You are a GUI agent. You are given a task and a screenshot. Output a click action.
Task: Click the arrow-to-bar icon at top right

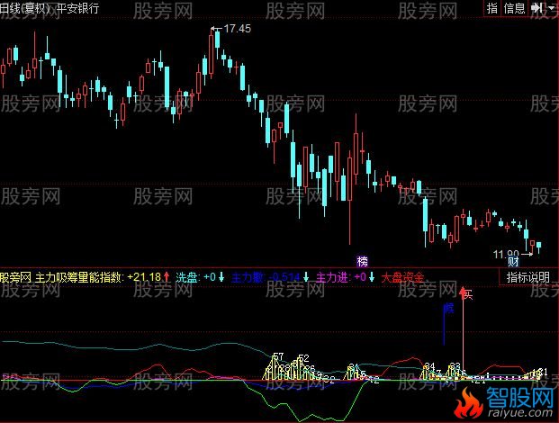pos(536,8)
